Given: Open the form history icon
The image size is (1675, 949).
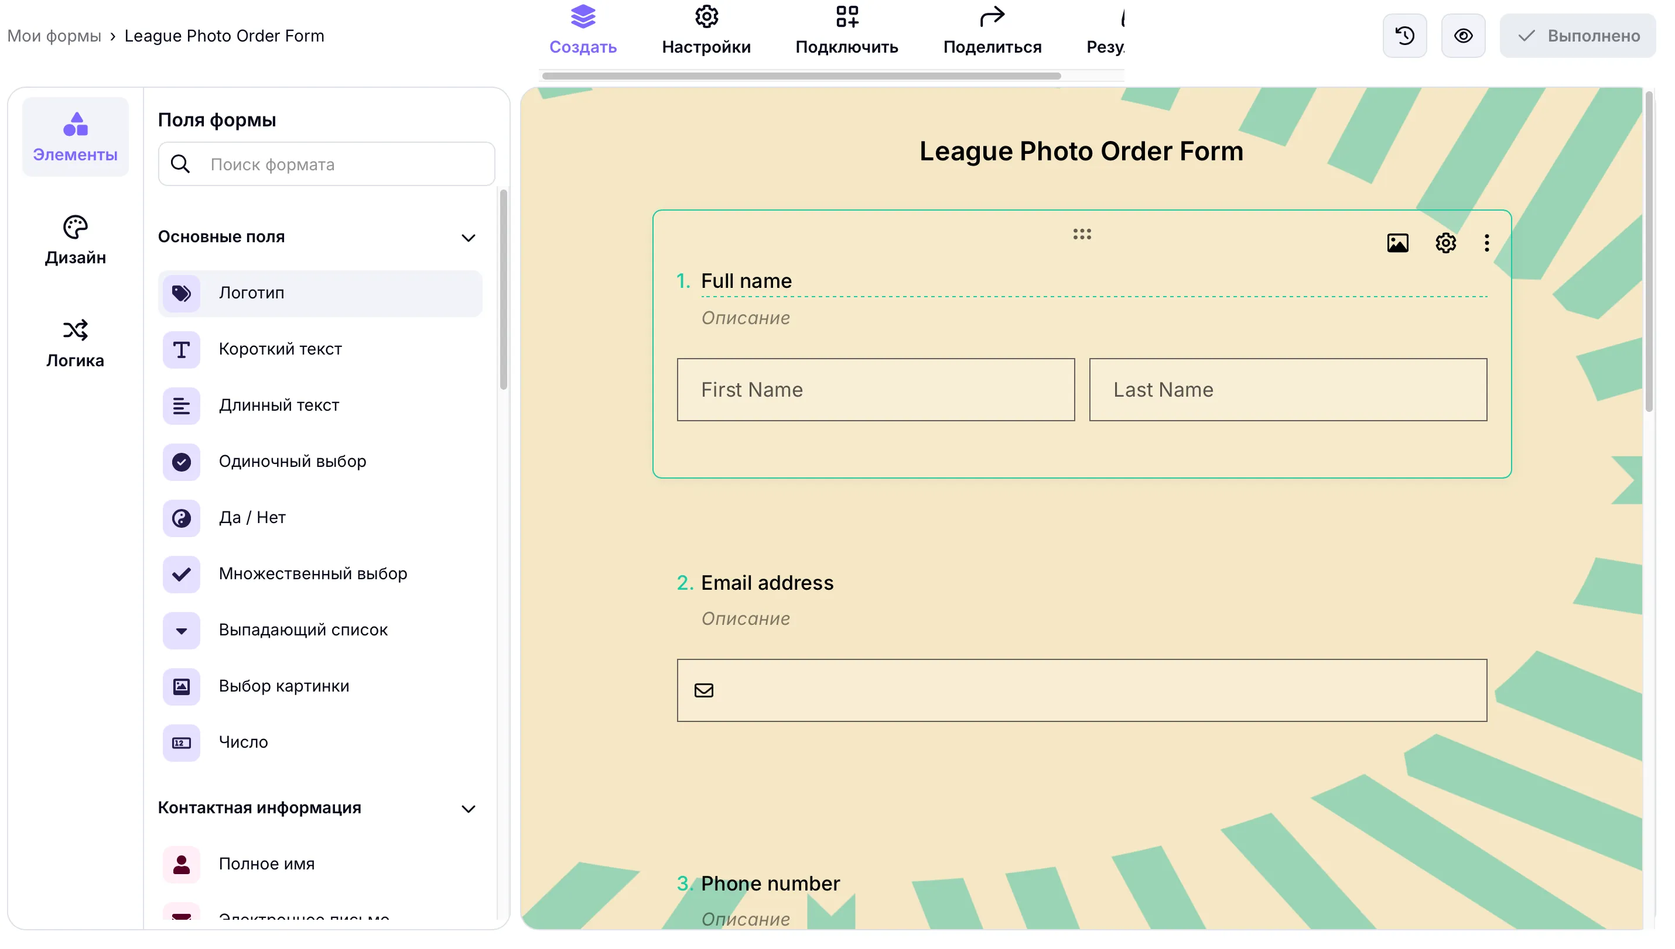Looking at the screenshot, I should point(1404,36).
